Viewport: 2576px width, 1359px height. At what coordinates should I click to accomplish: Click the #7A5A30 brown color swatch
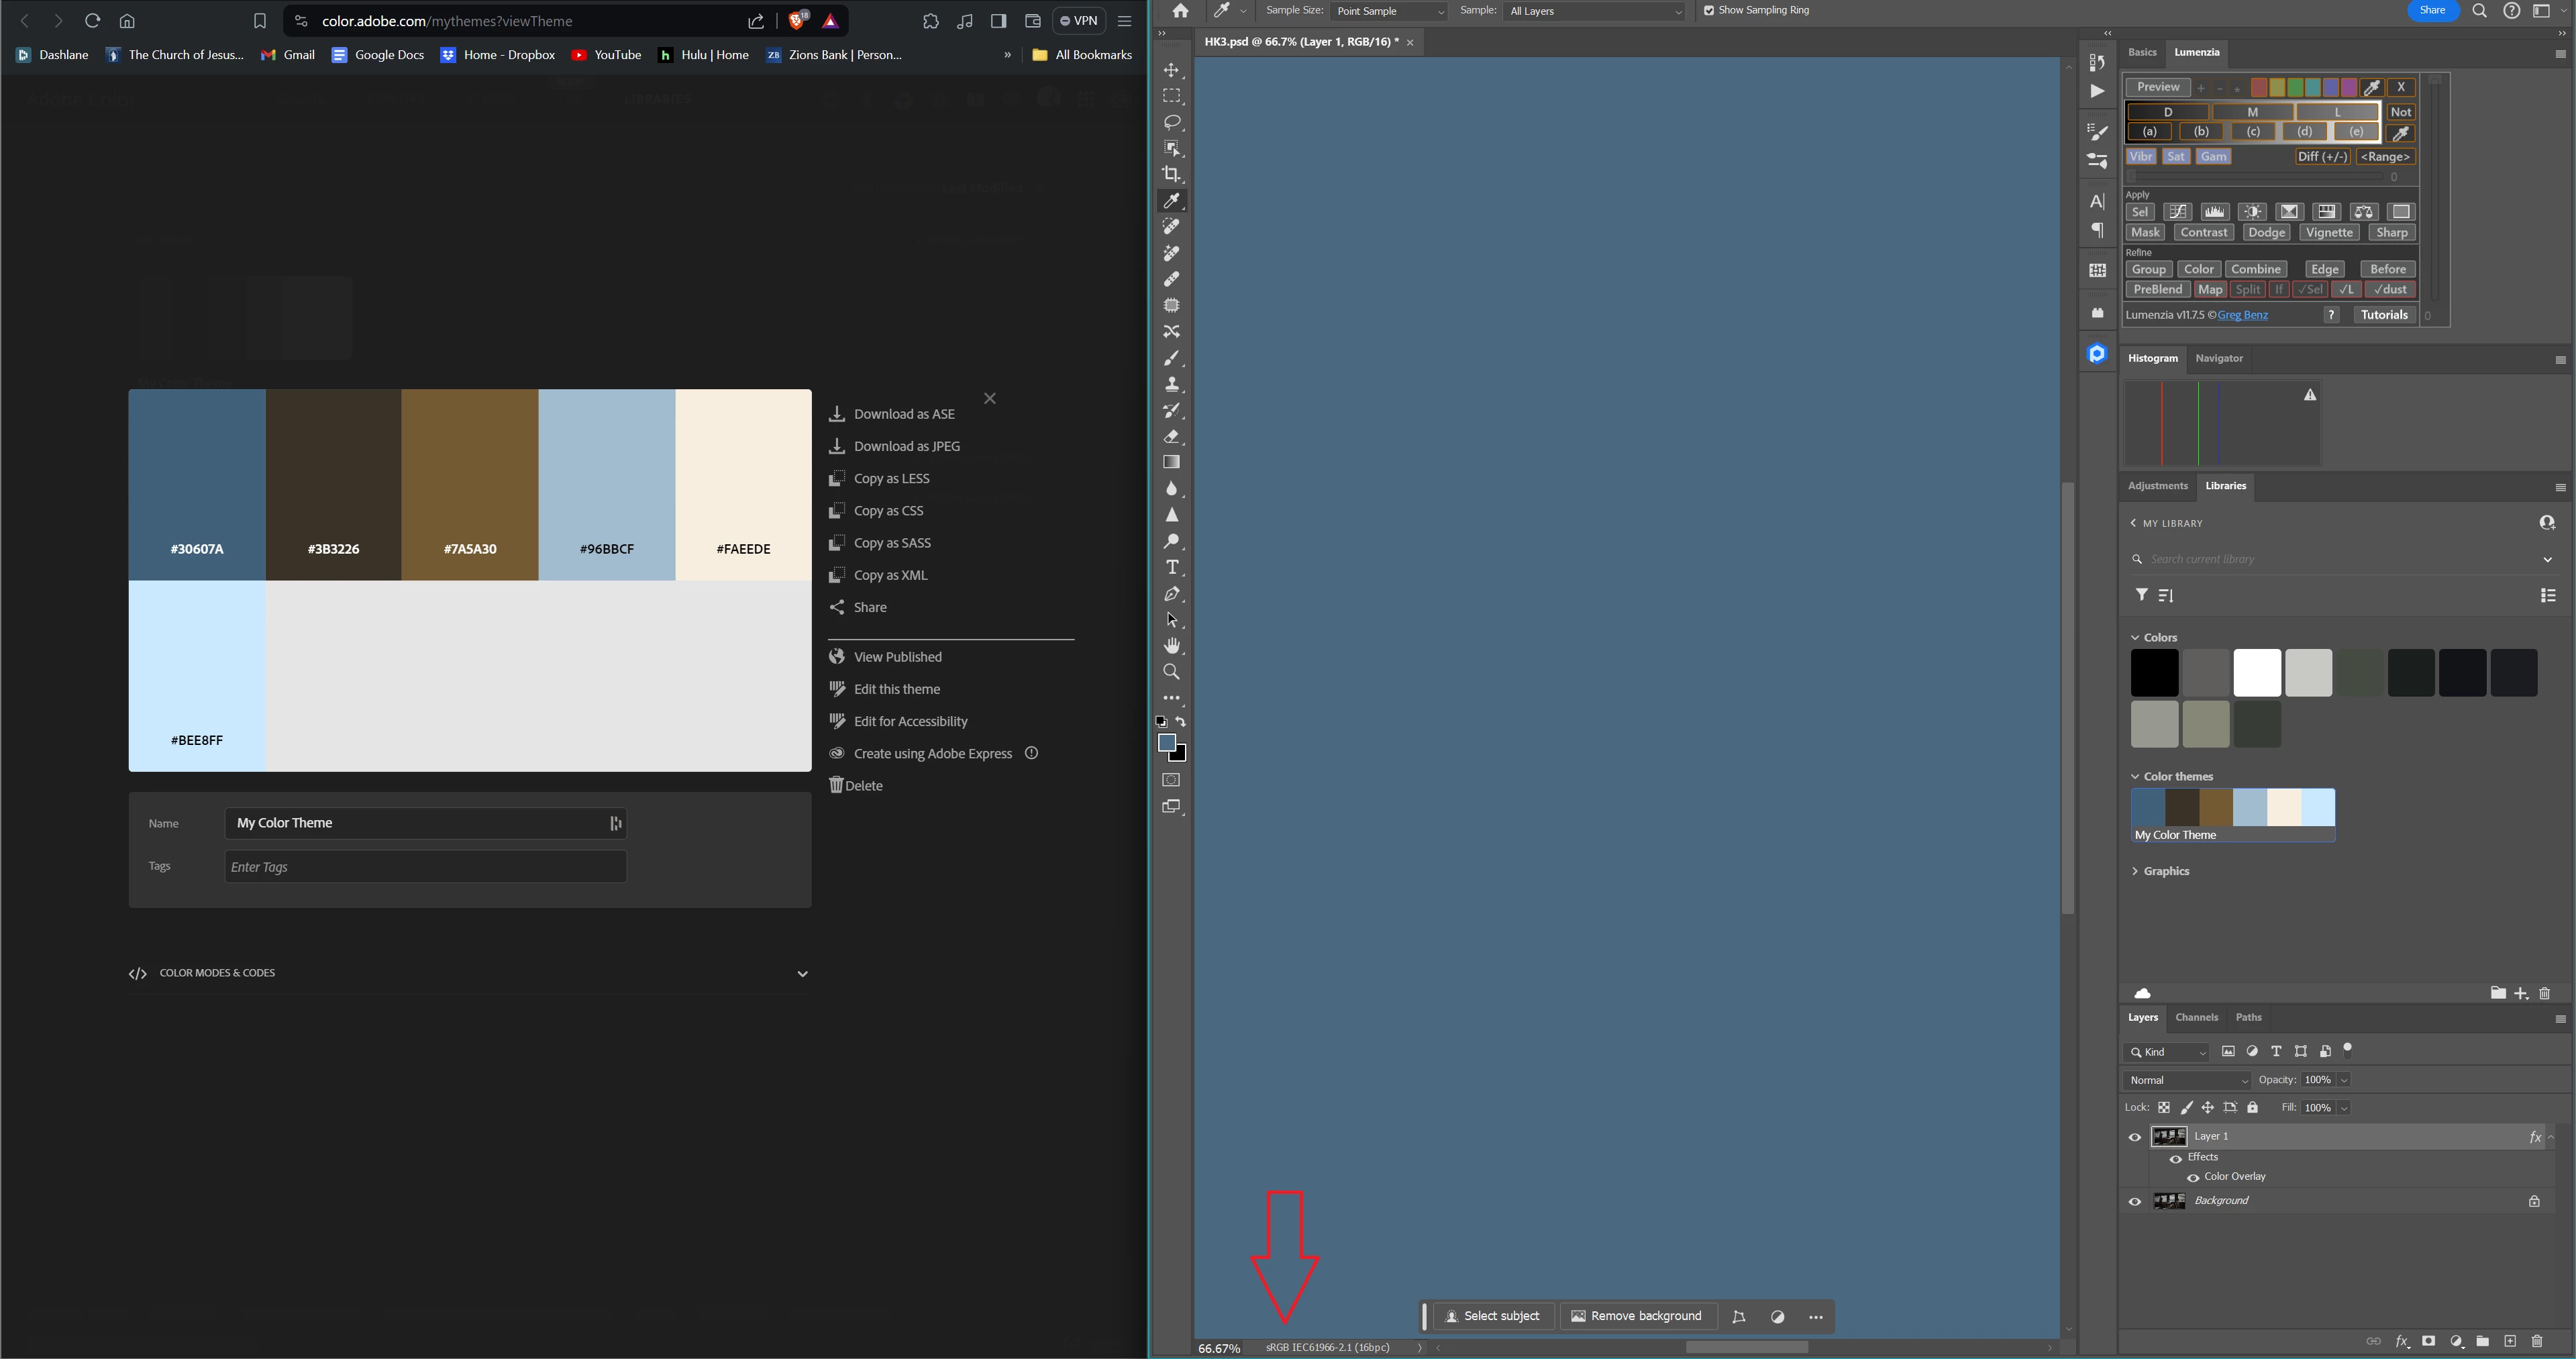[x=470, y=484]
